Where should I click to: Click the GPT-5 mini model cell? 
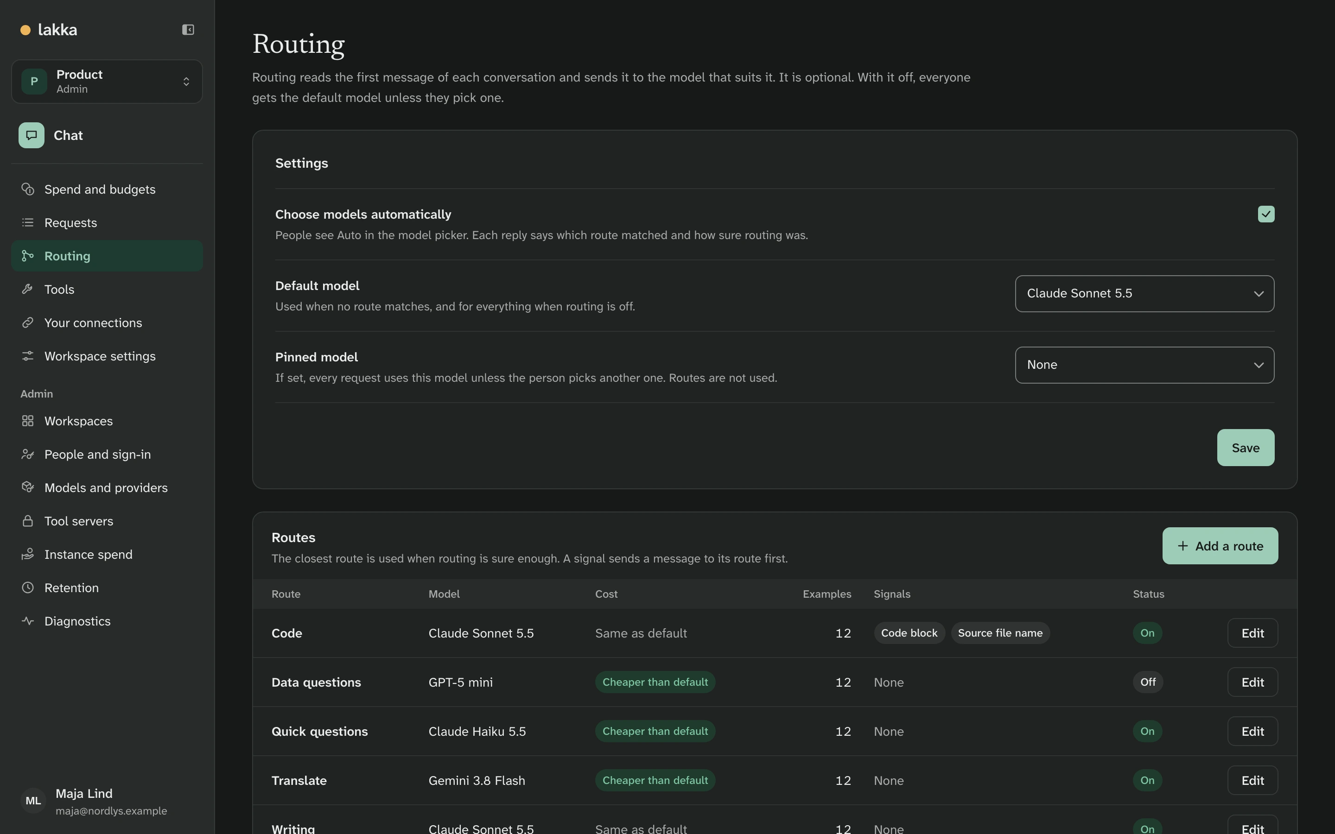[x=461, y=682]
